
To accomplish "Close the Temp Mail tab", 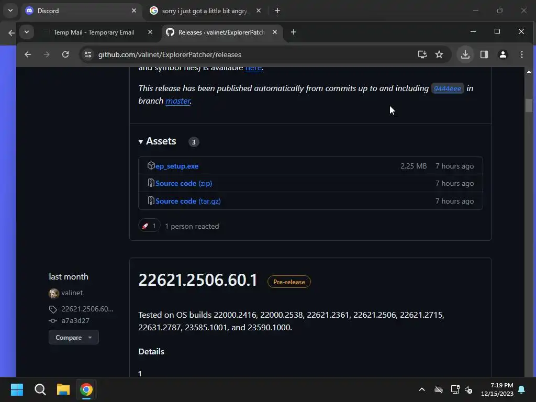I will 150,32.
